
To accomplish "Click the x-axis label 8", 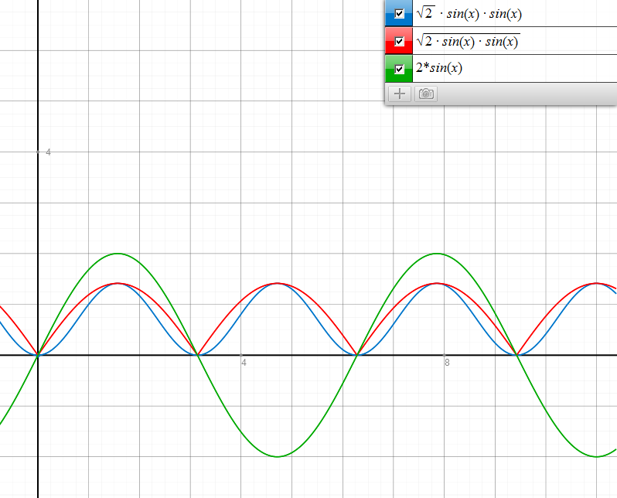I will coord(446,363).
